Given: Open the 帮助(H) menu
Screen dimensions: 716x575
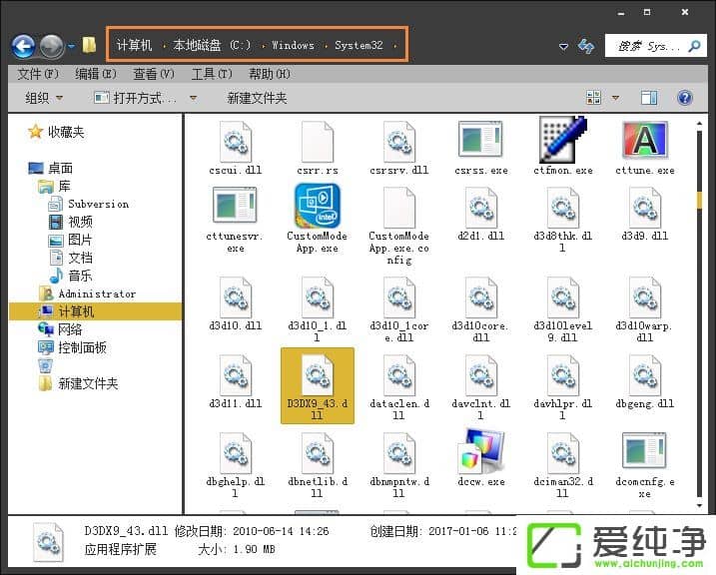Looking at the screenshot, I should [x=270, y=74].
